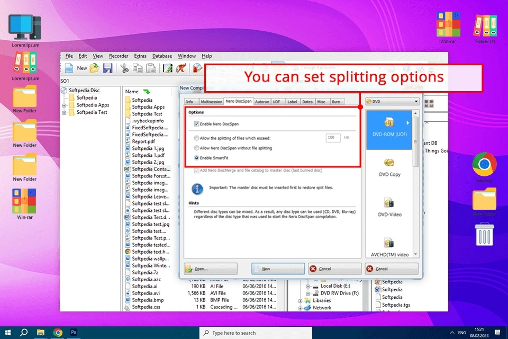Select the Paste toolbar icon
Image resolution: width=508 pixels, height=339 pixels.
pyautogui.click(x=151, y=69)
